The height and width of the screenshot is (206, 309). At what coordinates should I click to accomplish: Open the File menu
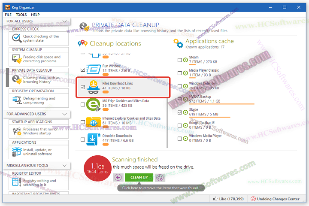tap(8, 15)
